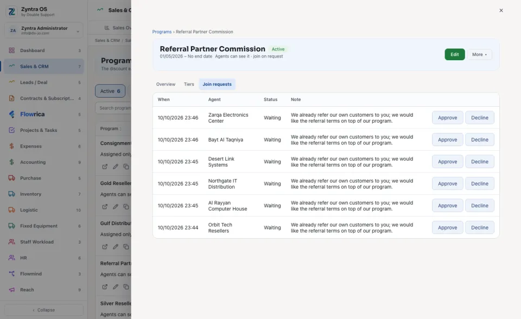Screen dimensions: 521x319
Task: Open Gold Reseller external-link icon
Action: (105, 207)
